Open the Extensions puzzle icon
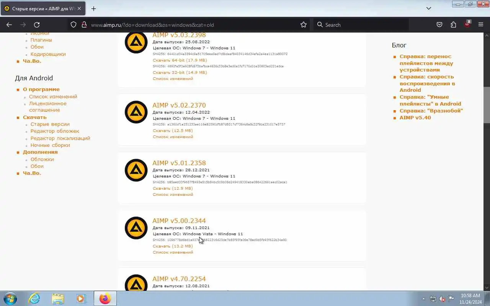This screenshot has height=306, width=490. [x=453, y=24]
